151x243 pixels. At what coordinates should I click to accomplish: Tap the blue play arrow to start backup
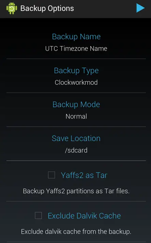coord(140,8)
